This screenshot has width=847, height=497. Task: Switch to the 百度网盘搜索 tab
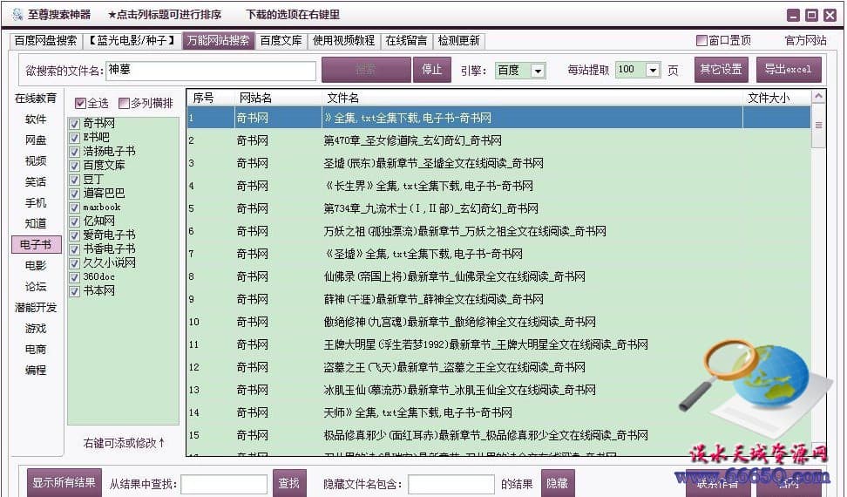(x=45, y=40)
